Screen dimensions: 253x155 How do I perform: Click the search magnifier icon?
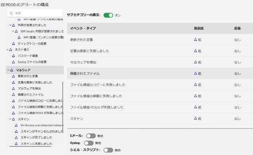11,13
